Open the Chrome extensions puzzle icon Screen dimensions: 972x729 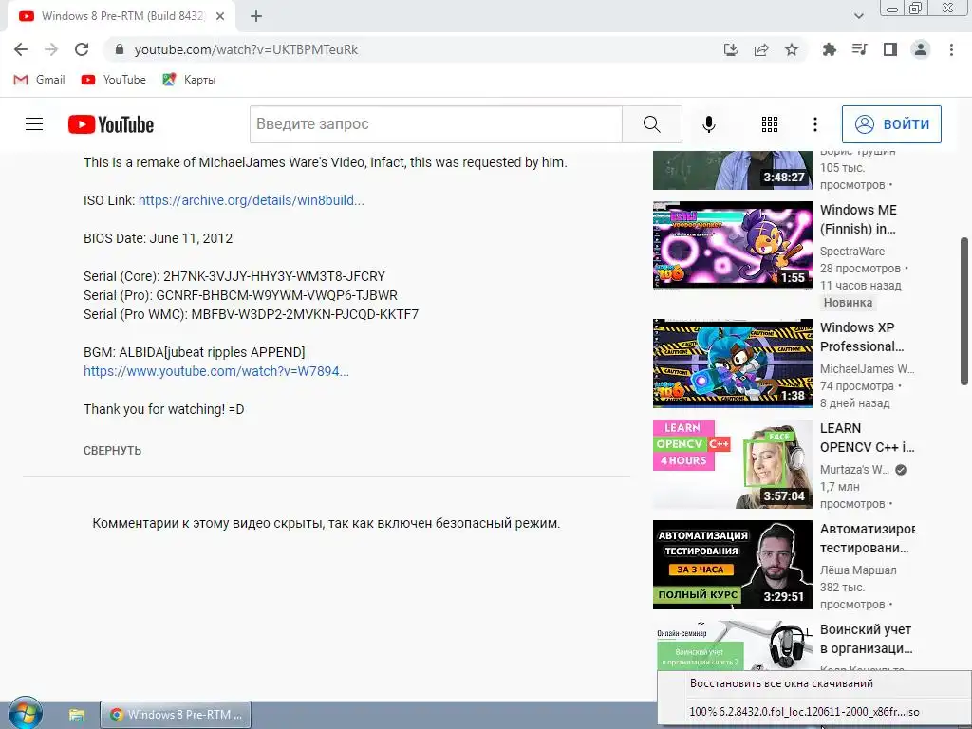click(829, 49)
